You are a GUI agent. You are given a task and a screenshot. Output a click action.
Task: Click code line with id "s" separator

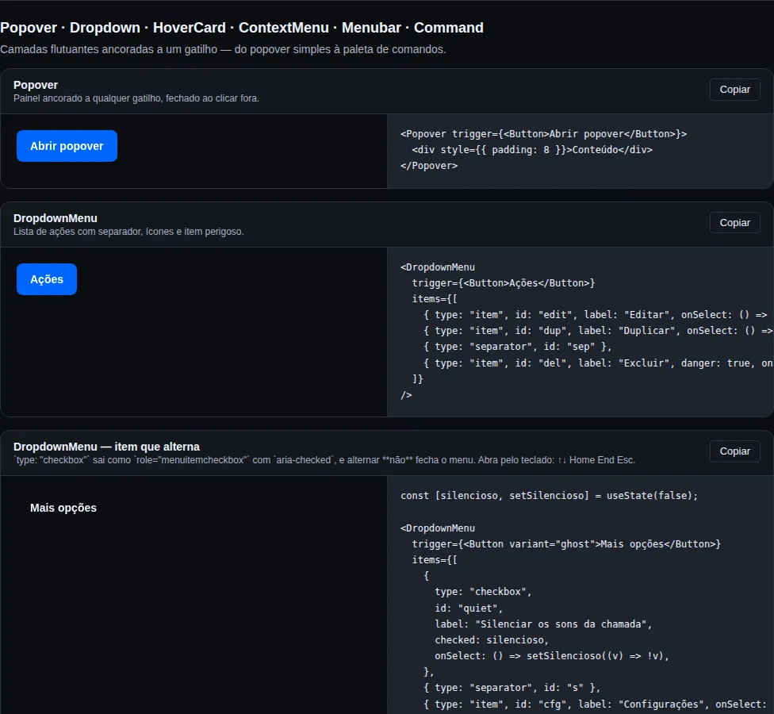tap(512, 687)
